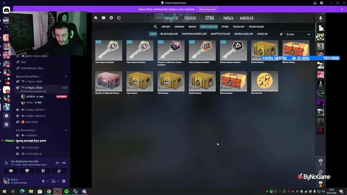Screen dimensions: 347x195
Task: Open the TAKAS YAP trade option
Action: [239, 27]
